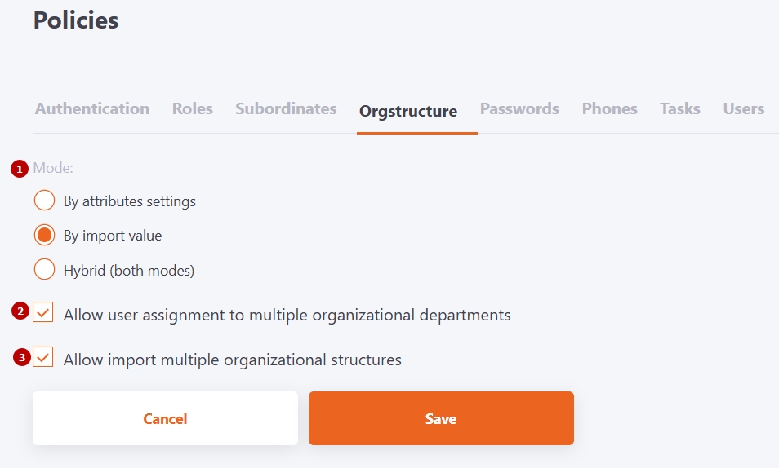Viewport: 779px width, 468px height.
Task: Click the red number 2 marker badge
Action: point(21,311)
